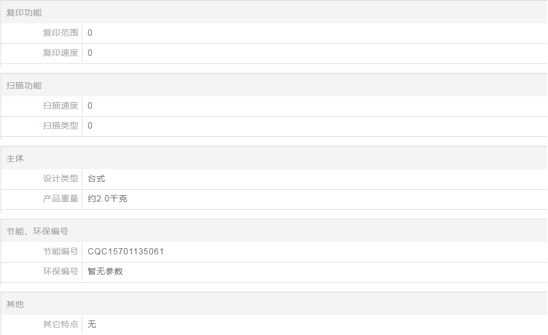Click the 扫描类型 row label
This screenshot has height=335, width=548.
pos(61,126)
